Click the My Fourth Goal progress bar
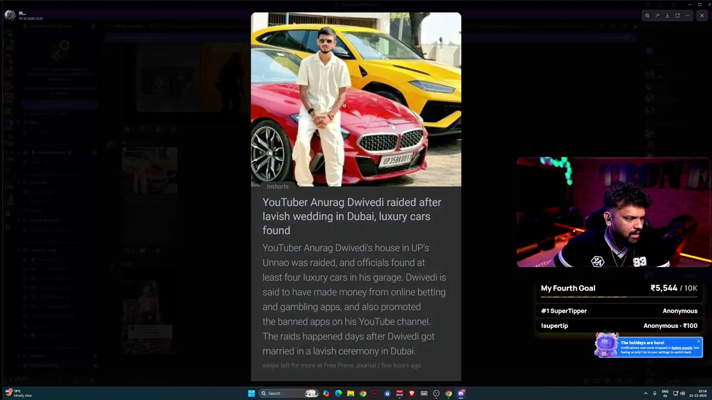The height and width of the screenshot is (400, 712). click(619, 297)
